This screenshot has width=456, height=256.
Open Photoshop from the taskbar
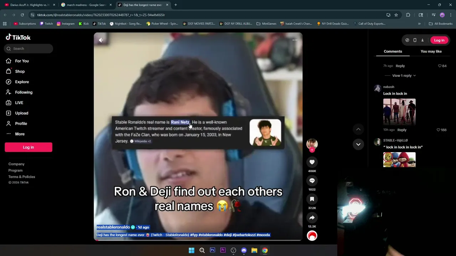tap(212, 250)
